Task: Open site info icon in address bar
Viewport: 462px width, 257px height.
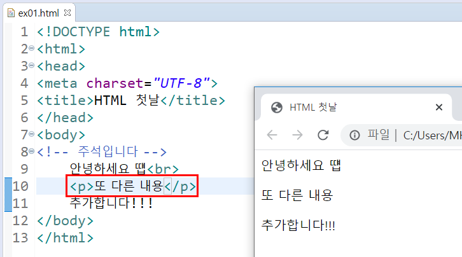Action: (x=354, y=135)
